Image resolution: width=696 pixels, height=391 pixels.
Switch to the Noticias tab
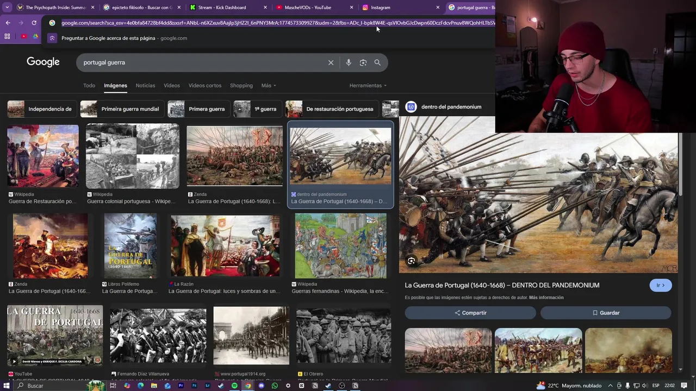(145, 85)
